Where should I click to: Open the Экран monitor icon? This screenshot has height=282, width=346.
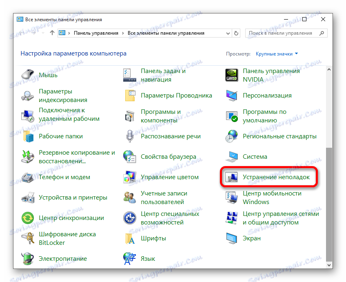click(231, 238)
